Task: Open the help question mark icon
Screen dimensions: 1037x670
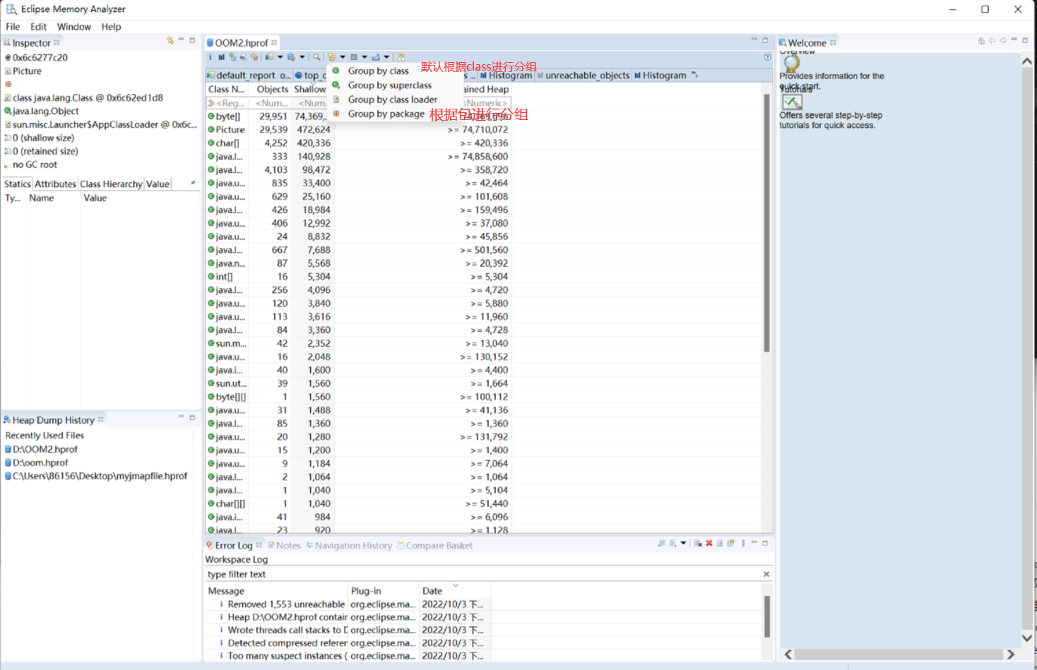Action: point(767,57)
